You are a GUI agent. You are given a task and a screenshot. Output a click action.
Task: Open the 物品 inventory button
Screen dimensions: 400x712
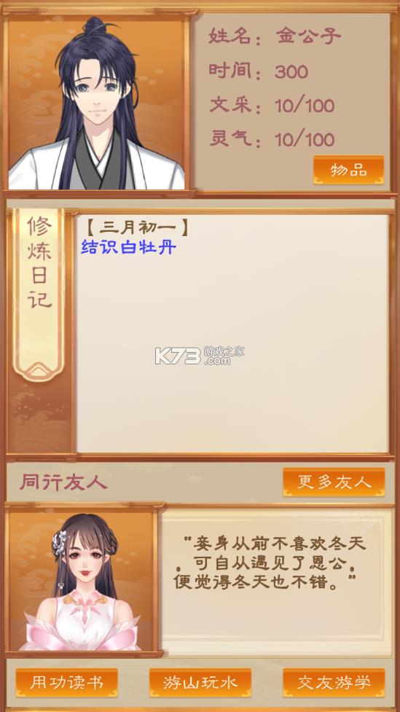349,171
